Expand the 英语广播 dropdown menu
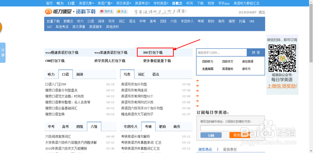The width and height of the screenshot is (313, 153). point(105,3)
